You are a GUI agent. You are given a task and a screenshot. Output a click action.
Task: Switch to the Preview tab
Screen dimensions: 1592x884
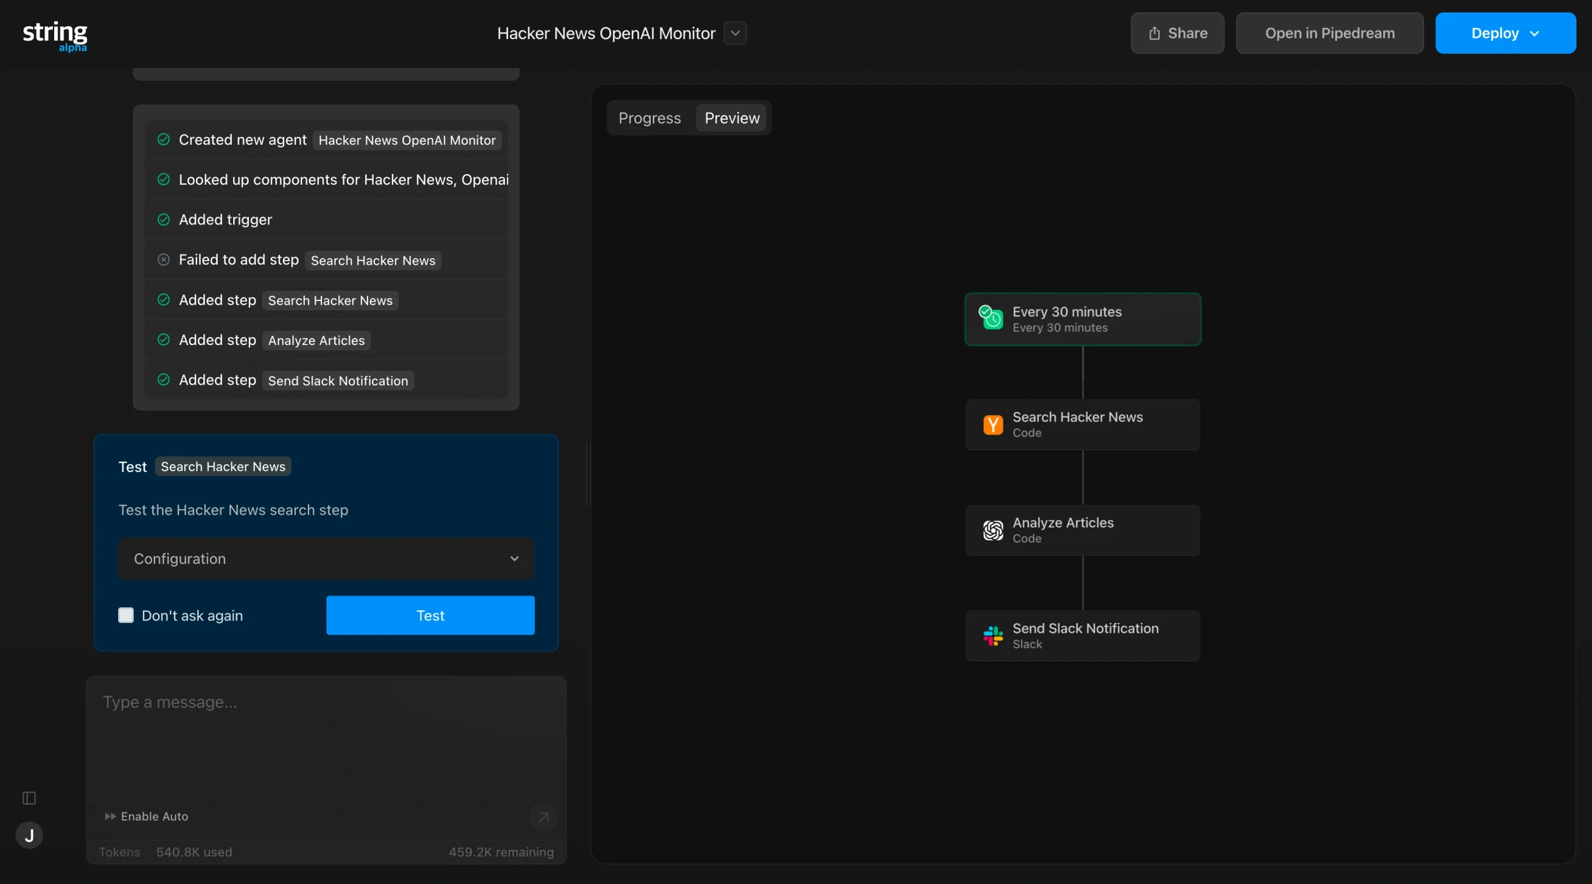[x=731, y=117]
